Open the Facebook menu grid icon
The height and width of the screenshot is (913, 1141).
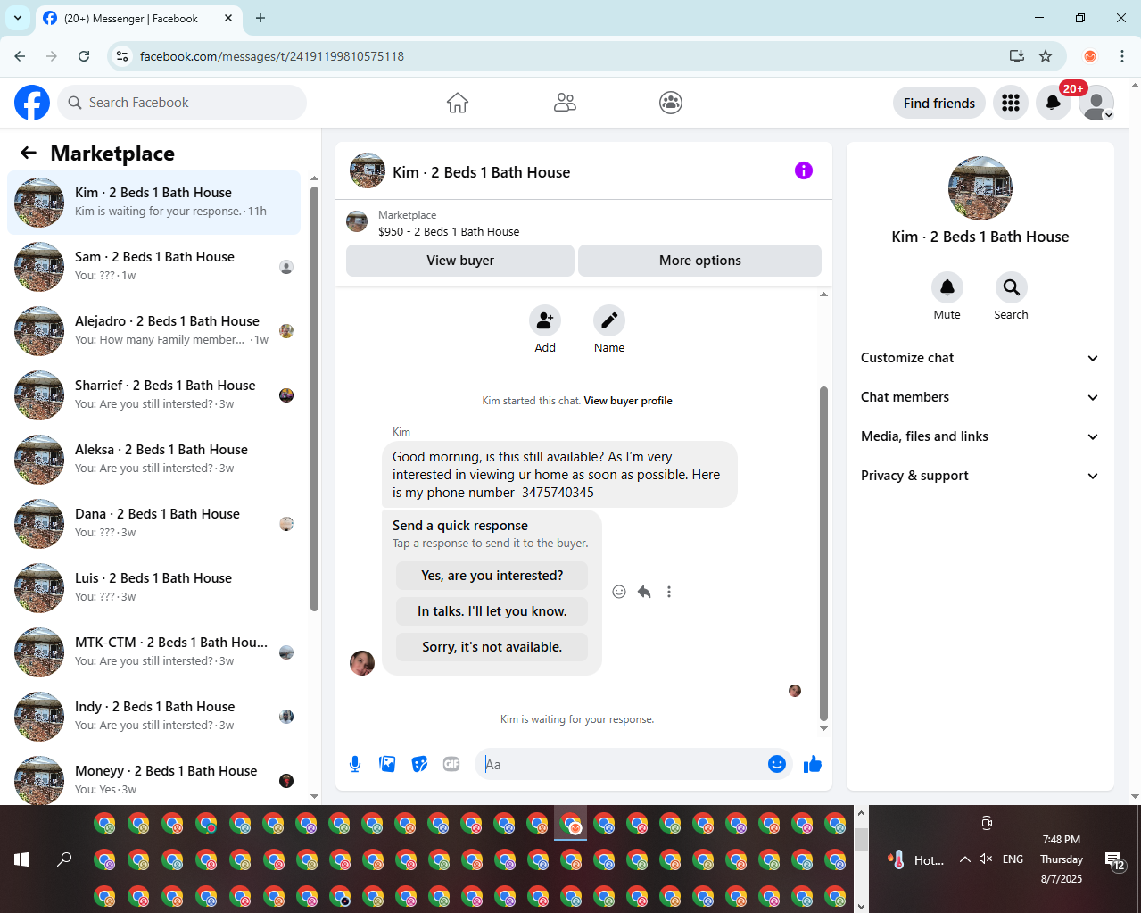tap(1011, 103)
